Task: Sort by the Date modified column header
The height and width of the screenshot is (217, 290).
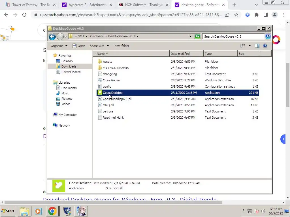Action: 186,54
